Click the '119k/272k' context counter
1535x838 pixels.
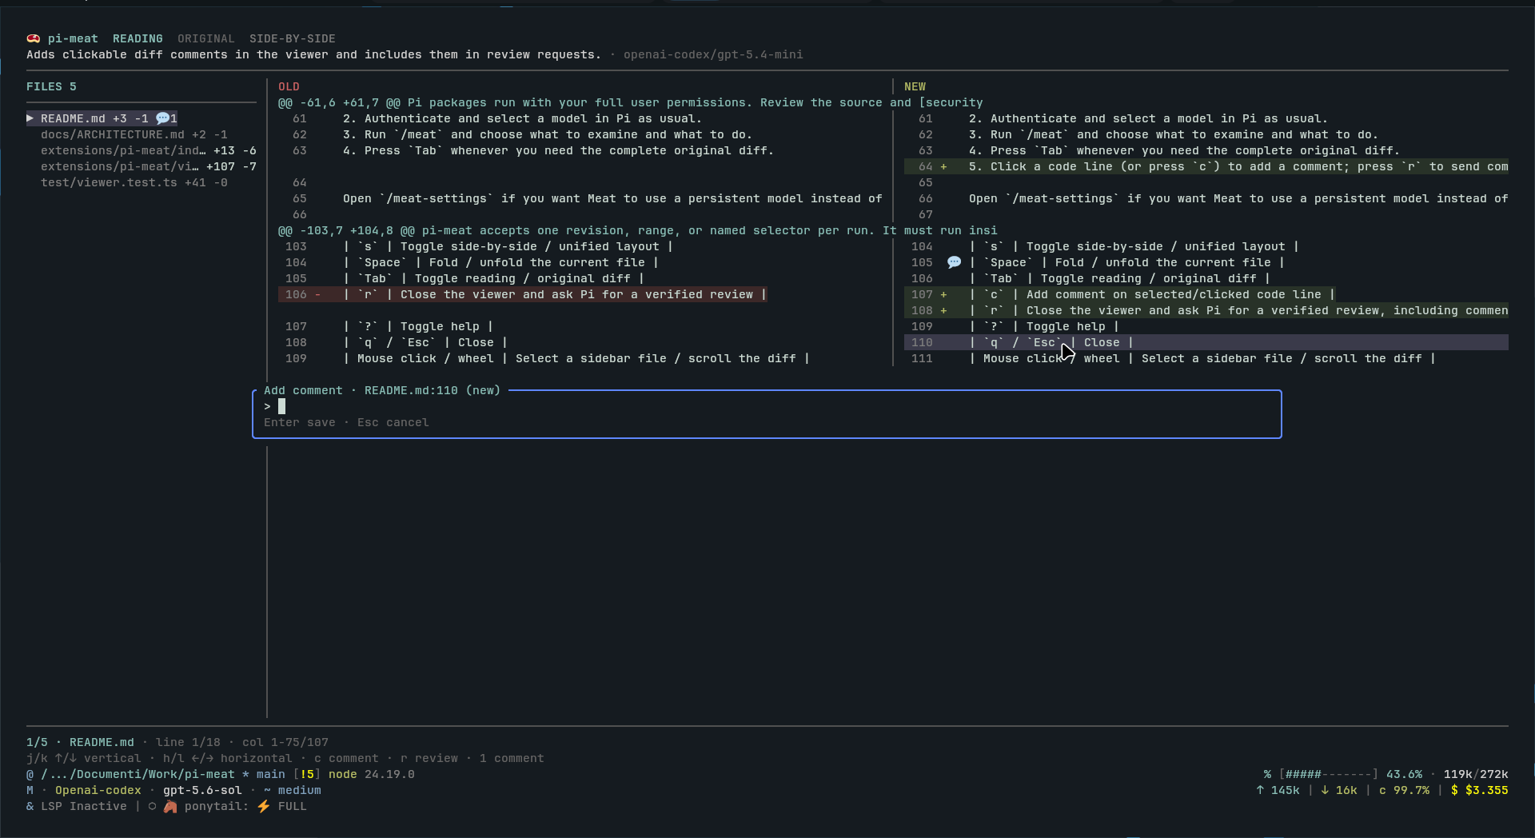pyautogui.click(x=1476, y=774)
